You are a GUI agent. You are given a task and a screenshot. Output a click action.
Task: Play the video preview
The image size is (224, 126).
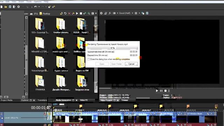(x=157, y=91)
